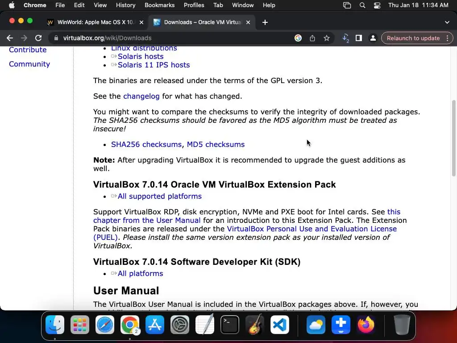Open the Window menu
The image size is (457, 343).
tap(243, 5)
